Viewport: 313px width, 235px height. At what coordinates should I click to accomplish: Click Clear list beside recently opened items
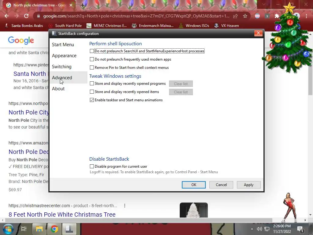point(181,92)
